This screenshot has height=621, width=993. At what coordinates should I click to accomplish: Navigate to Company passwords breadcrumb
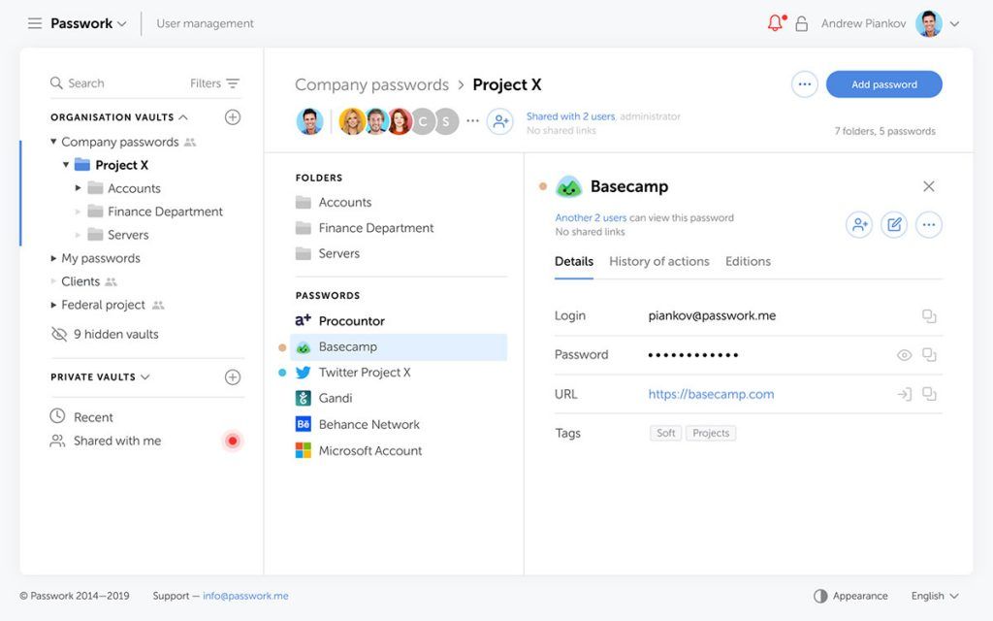click(371, 85)
